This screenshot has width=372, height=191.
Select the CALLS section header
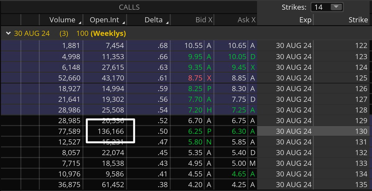click(x=129, y=7)
